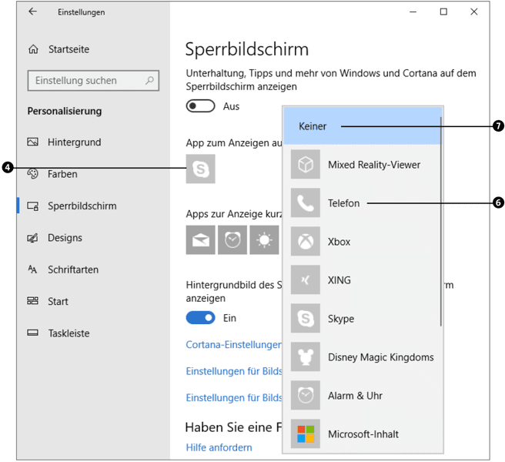Select Microsoft-Inhalt from the list
Viewport: 505px width, 462px height.
point(362,434)
